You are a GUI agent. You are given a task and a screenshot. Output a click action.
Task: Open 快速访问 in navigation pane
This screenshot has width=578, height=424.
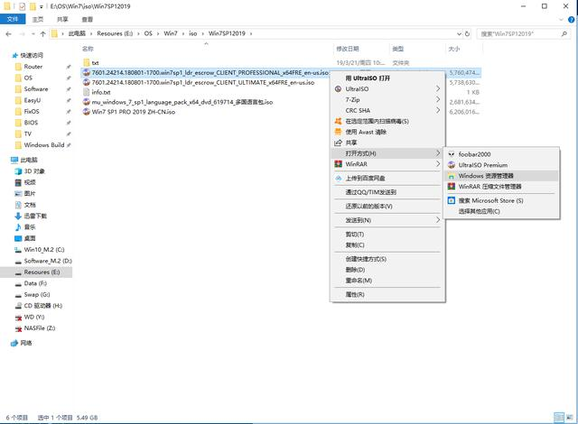click(x=32, y=55)
